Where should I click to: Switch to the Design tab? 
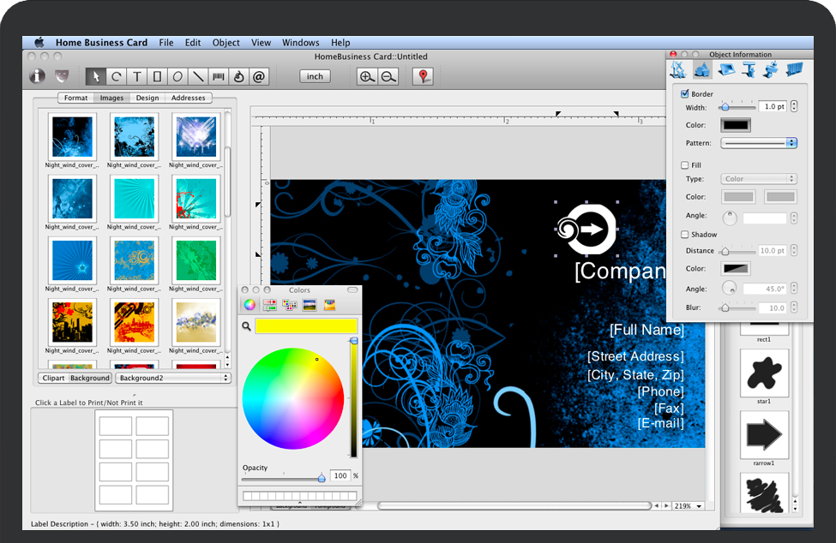147,98
